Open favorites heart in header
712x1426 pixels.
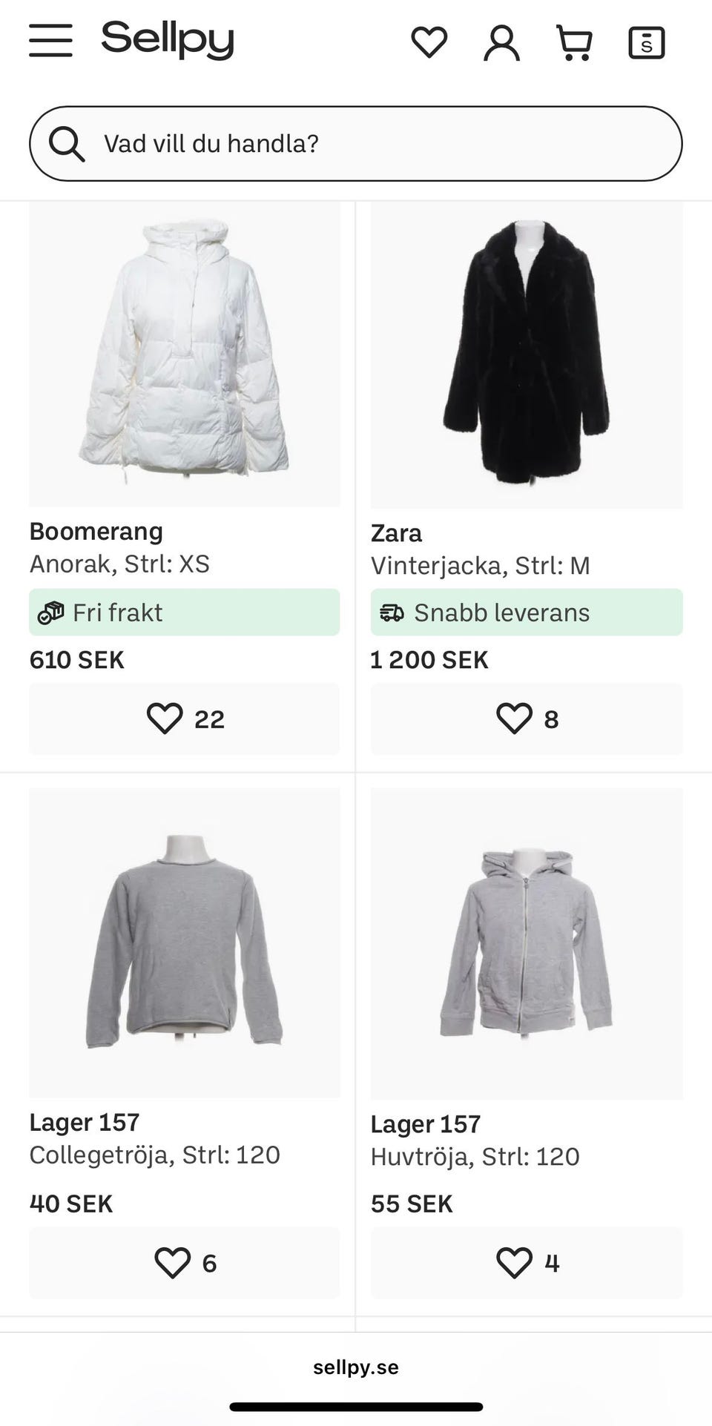[x=429, y=42]
